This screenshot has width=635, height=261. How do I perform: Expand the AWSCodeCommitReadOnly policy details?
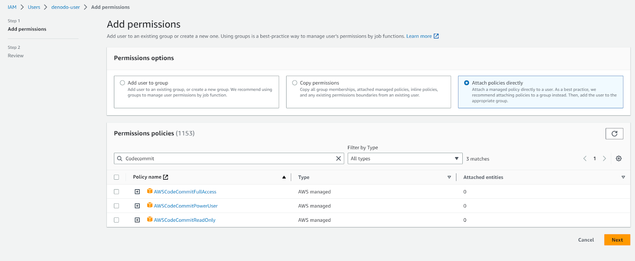[x=137, y=220]
